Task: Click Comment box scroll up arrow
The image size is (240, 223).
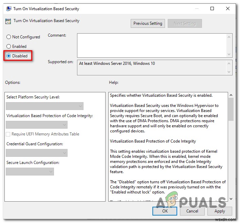Action: click(x=229, y=37)
